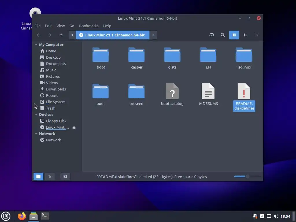Open the boot folder
Screen dimensions: 296x222
tap(101, 58)
